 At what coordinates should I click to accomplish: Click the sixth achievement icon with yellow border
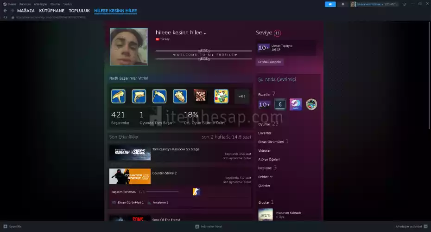coord(221,96)
